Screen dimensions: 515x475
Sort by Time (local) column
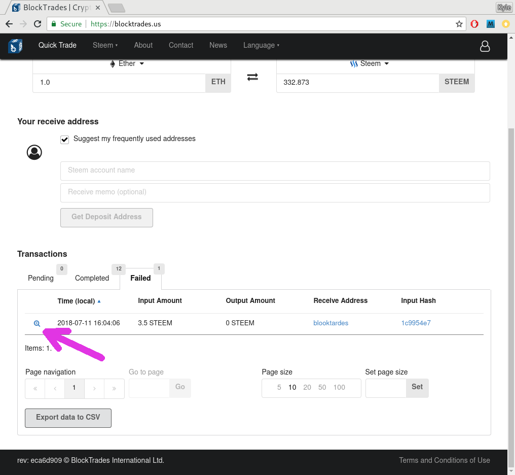point(79,301)
